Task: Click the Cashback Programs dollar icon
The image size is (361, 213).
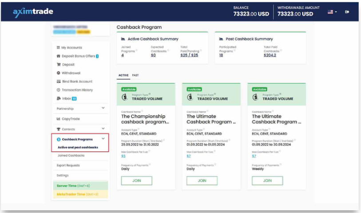Action: pyautogui.click(x=59, y=139)
